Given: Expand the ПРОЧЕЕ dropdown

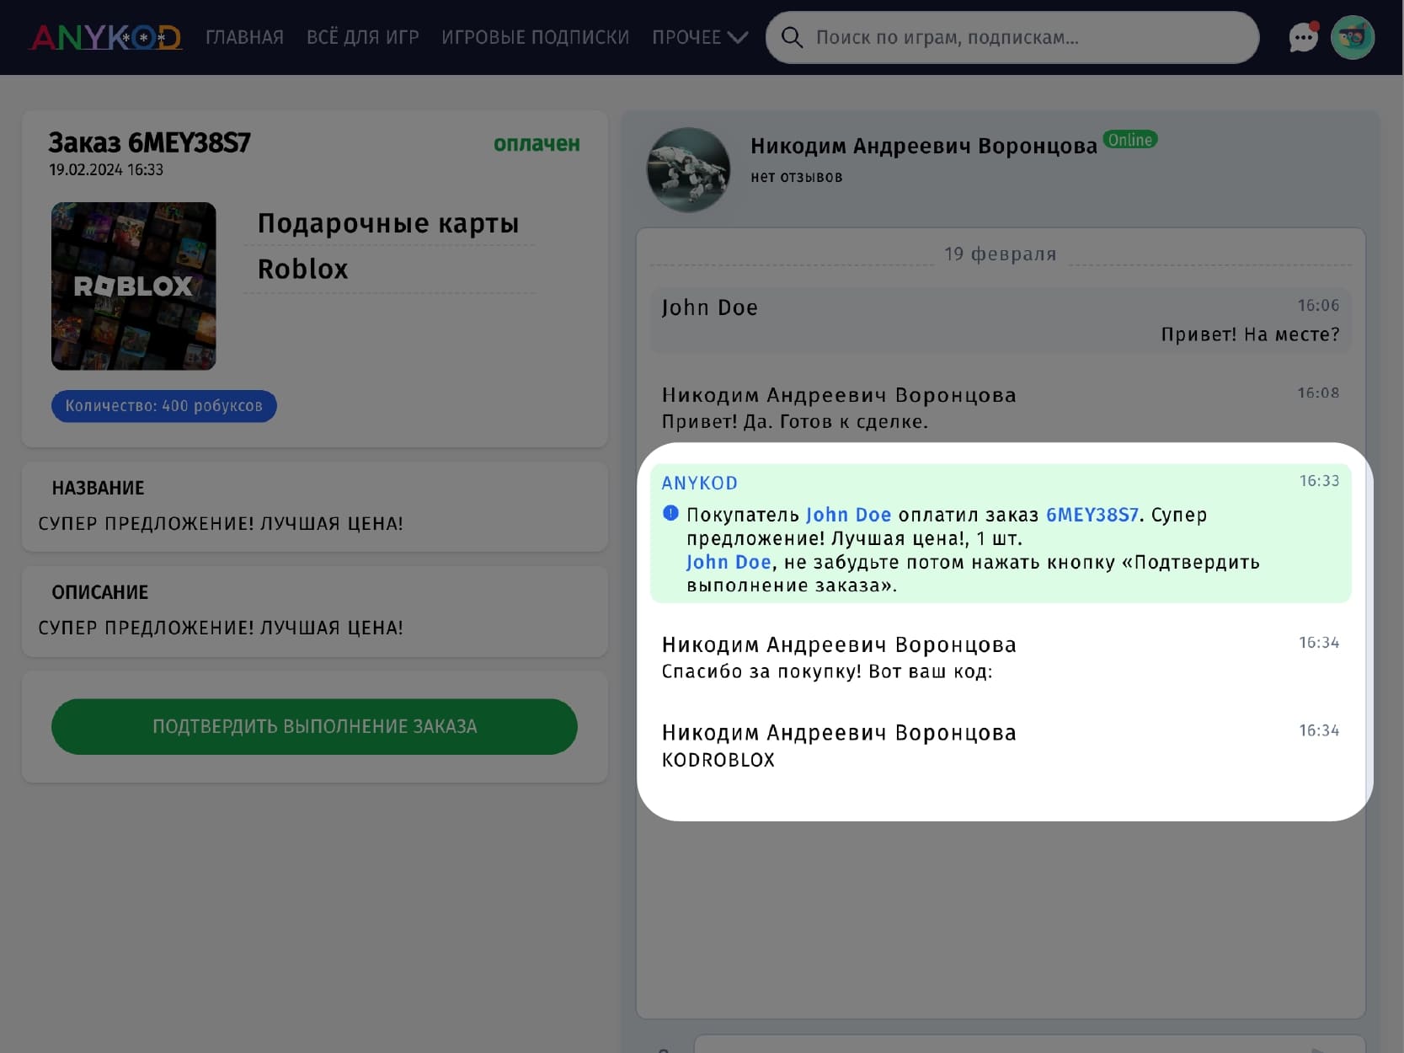Looking at the screenshot, I should (700, 37).
